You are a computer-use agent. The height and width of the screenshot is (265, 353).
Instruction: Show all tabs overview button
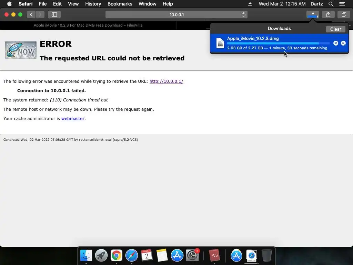[344, 14]
